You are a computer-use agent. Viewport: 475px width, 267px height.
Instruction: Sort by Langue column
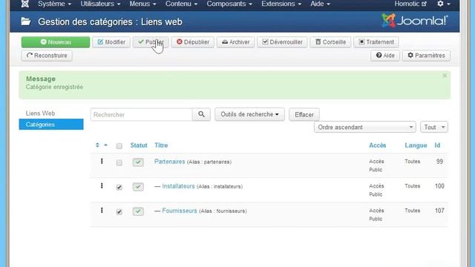416,145
